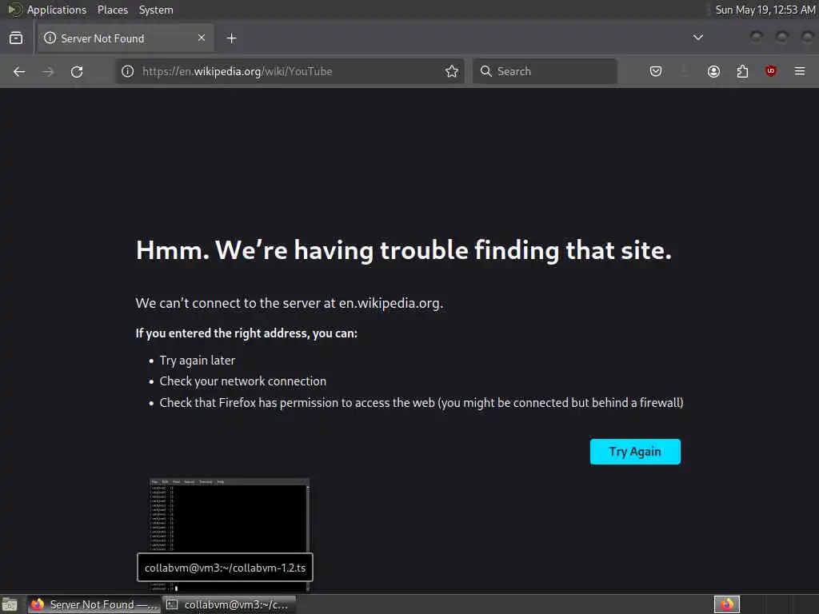This screenshot has width=819, height=614.
Task: Bookmark this page with the star
Action: [x=452, y=71]
